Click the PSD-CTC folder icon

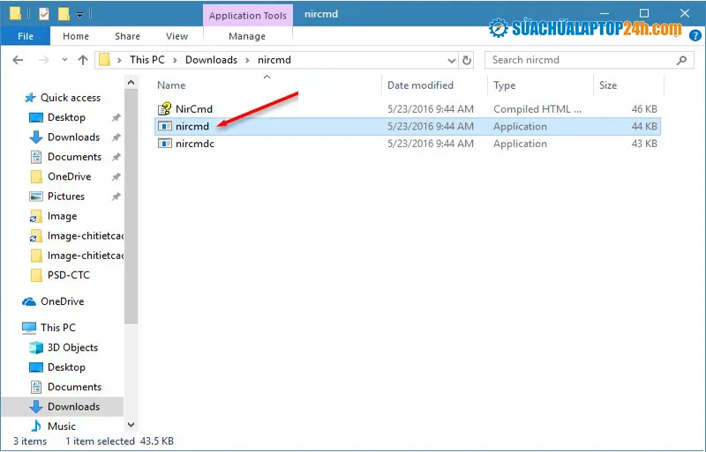(36, 275)
